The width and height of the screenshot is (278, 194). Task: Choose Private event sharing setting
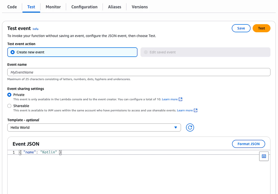pyautogui.click(x=9, y=95)
